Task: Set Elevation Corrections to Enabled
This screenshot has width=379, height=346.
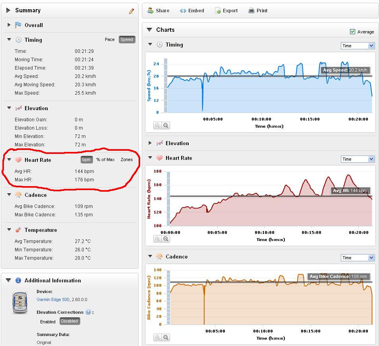Action: (x=48, y=322)
